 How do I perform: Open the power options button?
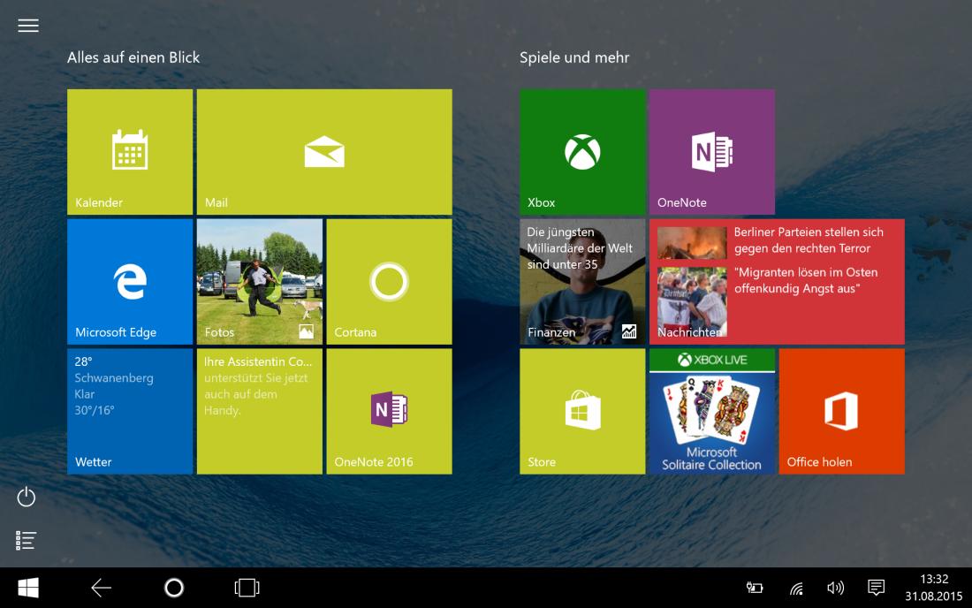click(x=27, y=498)
